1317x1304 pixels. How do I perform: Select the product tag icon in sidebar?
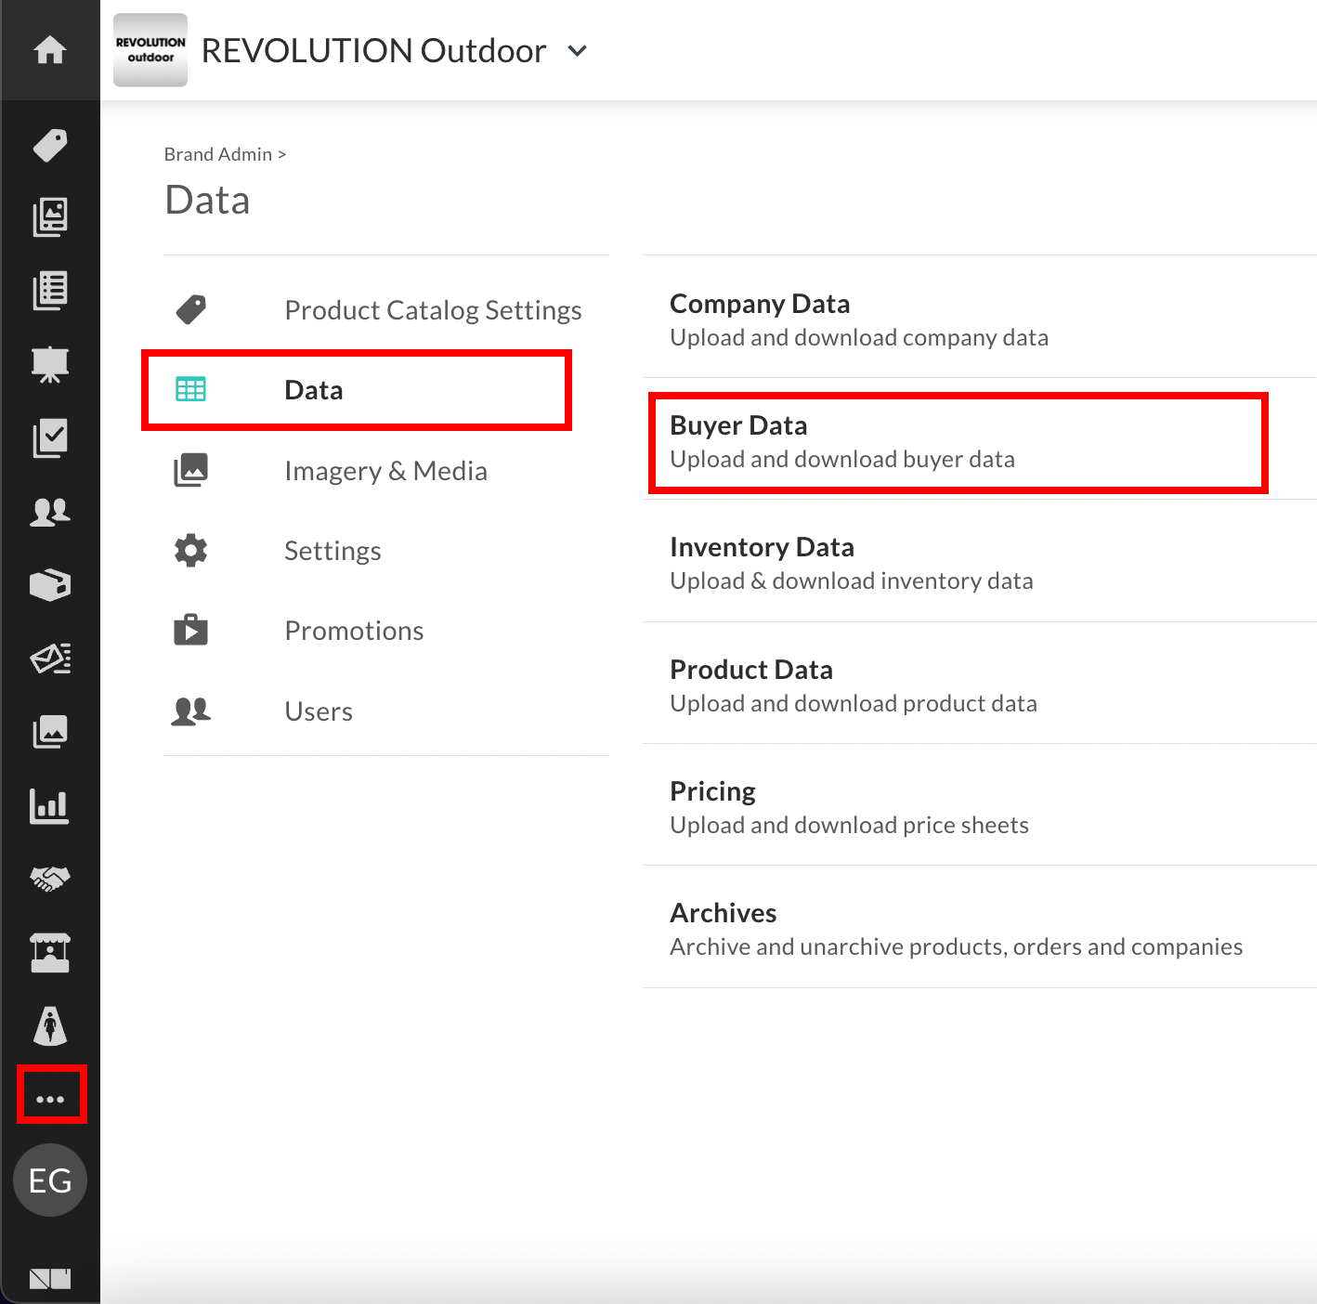coord(51,146)
